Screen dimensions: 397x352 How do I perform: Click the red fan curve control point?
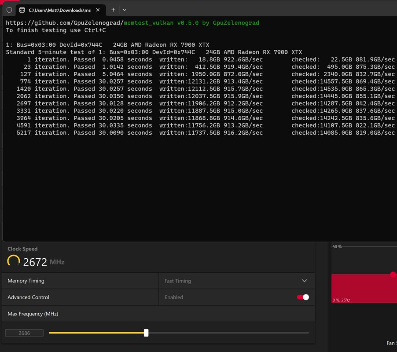(393, 275)
